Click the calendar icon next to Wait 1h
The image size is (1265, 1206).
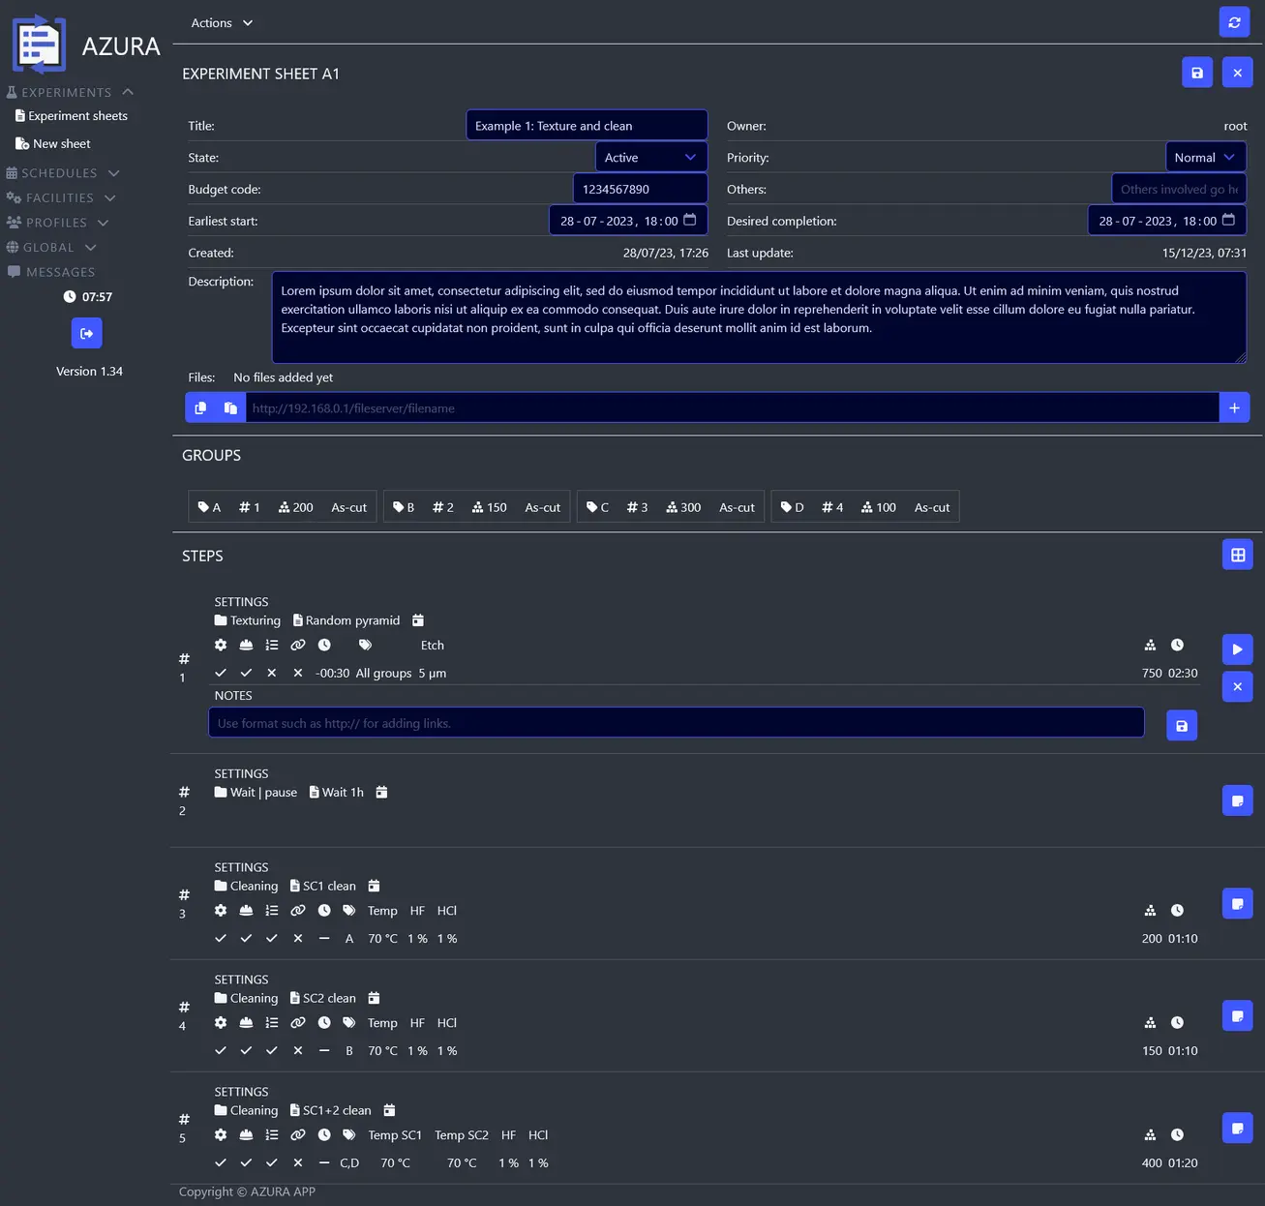[x=381, y=792]
